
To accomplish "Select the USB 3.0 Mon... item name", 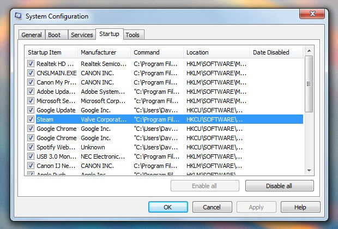I will coord(57,156).
